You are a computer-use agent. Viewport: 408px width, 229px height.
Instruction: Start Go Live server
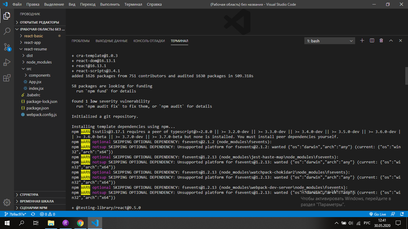click(378, 214)
